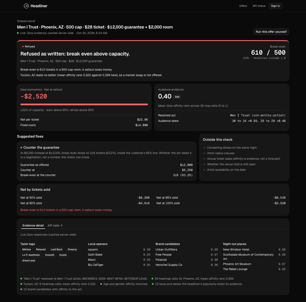Click Net at 80% sold row
Image resolution: width=306 pixels, height=302 pixels.
click(85, 203)
